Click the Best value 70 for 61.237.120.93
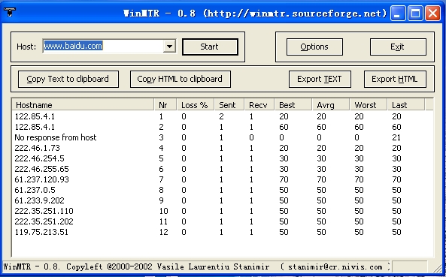 [284, 179]
